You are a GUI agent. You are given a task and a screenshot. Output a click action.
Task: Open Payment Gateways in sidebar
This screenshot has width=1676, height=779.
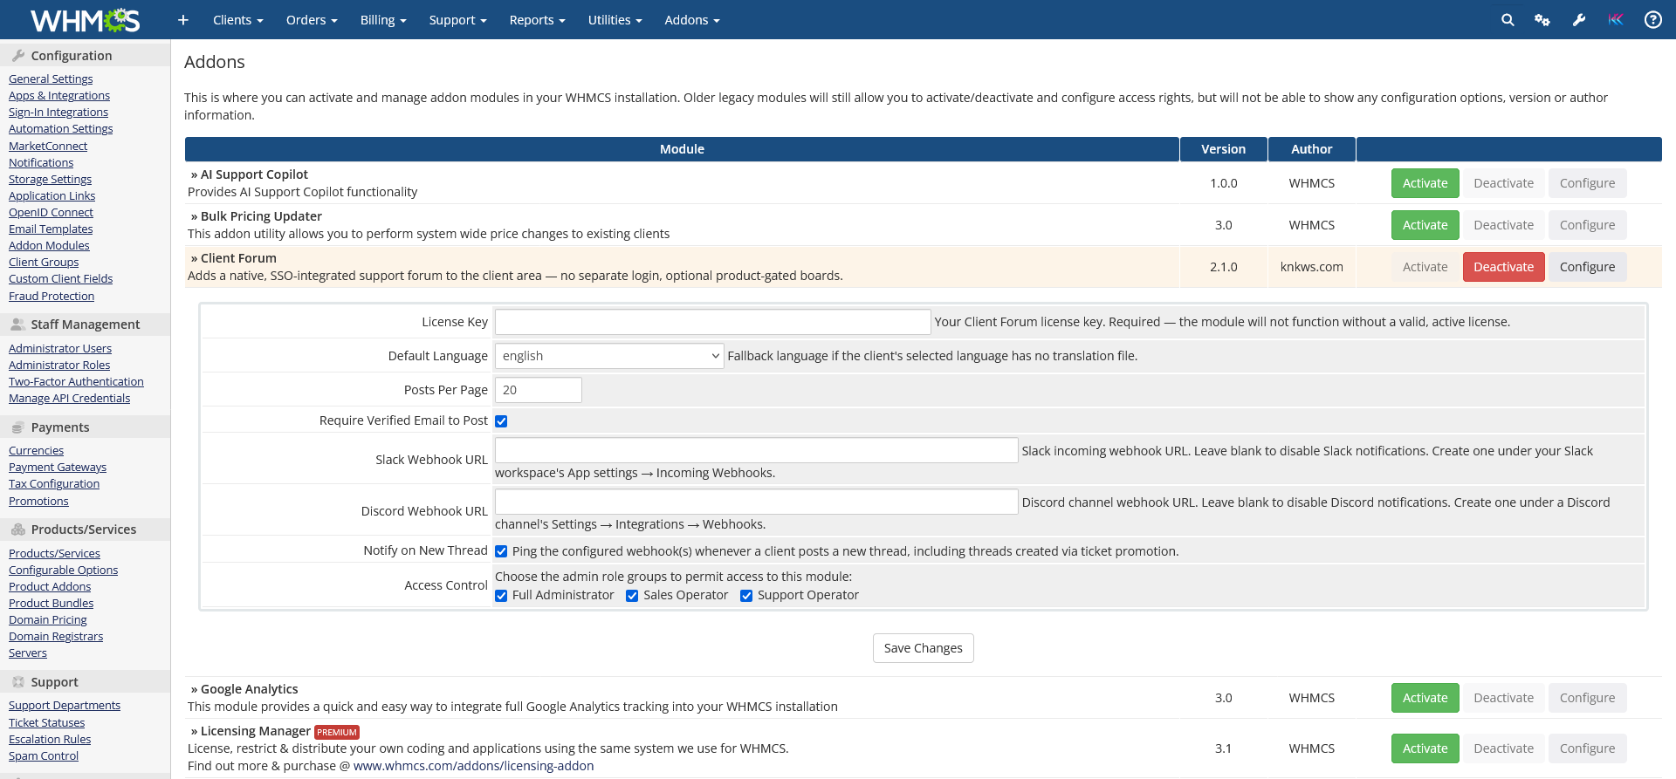[58, 467]
